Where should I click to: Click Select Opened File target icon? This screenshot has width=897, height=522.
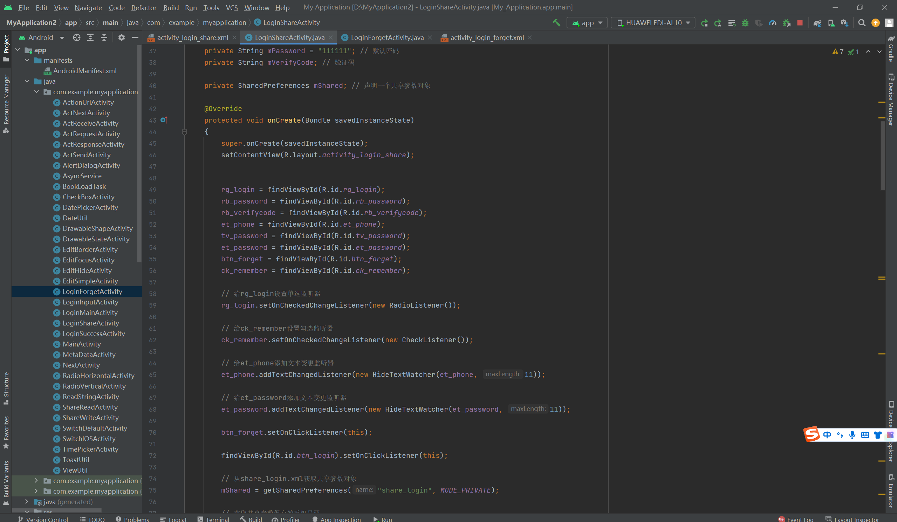(76, 37)
